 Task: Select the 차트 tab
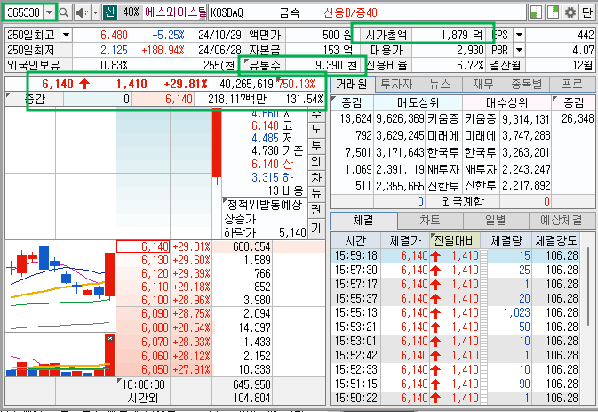pyautogui.click(x=430, y=221)
